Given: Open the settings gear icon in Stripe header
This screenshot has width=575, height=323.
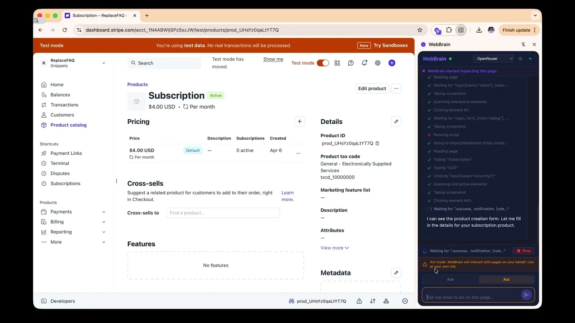Looking at the screenshot, I should [x=378, y=63].
